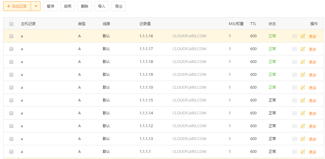Open the remark note icon for record 1.1.1.17
325x159 pixels.
(295, 49)
